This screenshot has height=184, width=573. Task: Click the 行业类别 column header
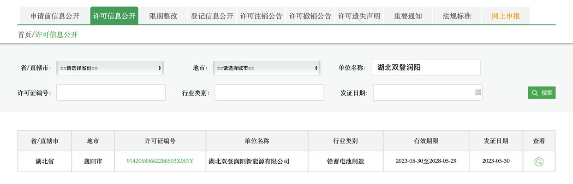tap(346, 141)
